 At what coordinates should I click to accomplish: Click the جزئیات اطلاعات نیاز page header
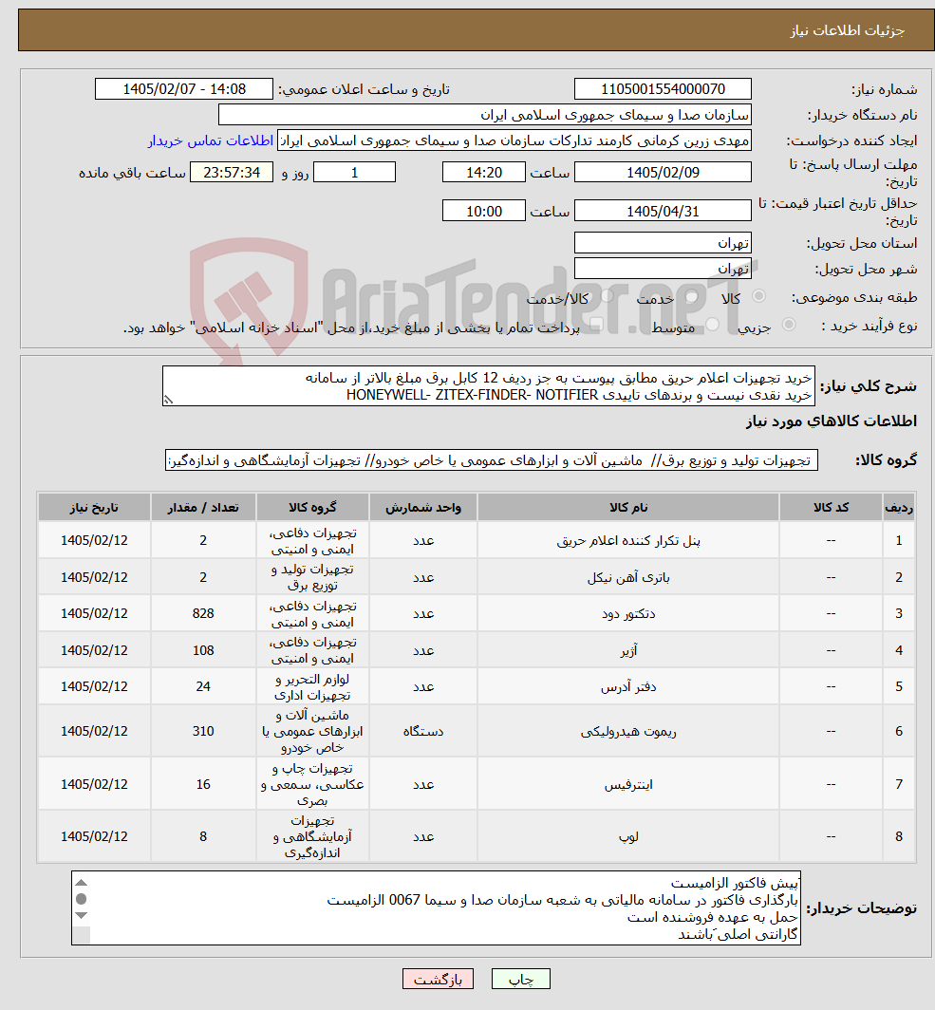coord(476,29)
